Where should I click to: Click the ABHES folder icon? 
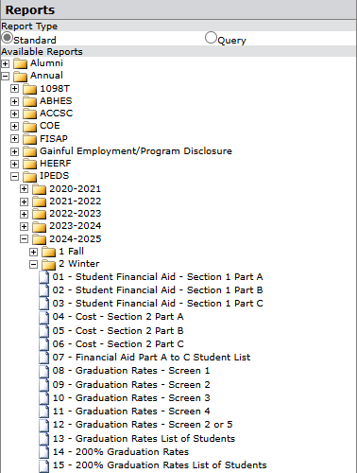click(30, 101)
